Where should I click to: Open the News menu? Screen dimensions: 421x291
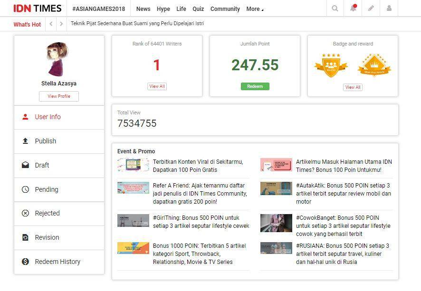coord(143,9)
